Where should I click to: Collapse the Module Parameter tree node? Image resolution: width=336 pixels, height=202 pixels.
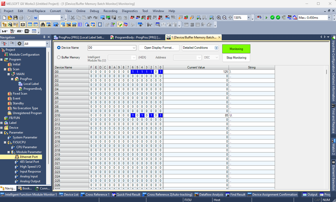tap(9, 152)
